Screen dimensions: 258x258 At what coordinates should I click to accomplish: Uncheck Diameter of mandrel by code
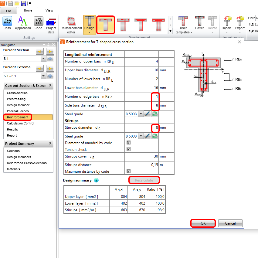(x=128, y=142)
